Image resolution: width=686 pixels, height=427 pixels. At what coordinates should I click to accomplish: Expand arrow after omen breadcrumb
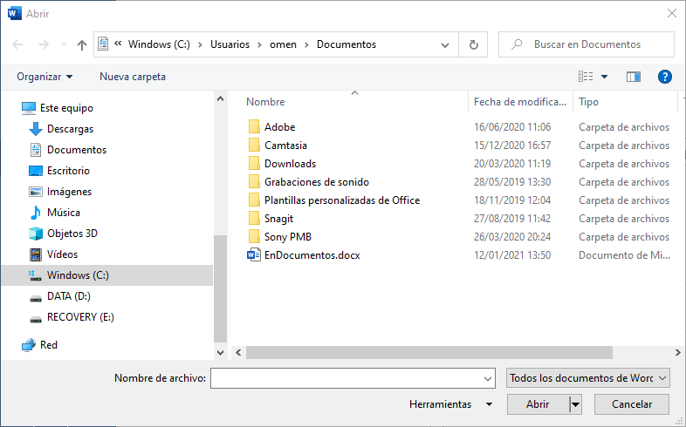point(306,44)
